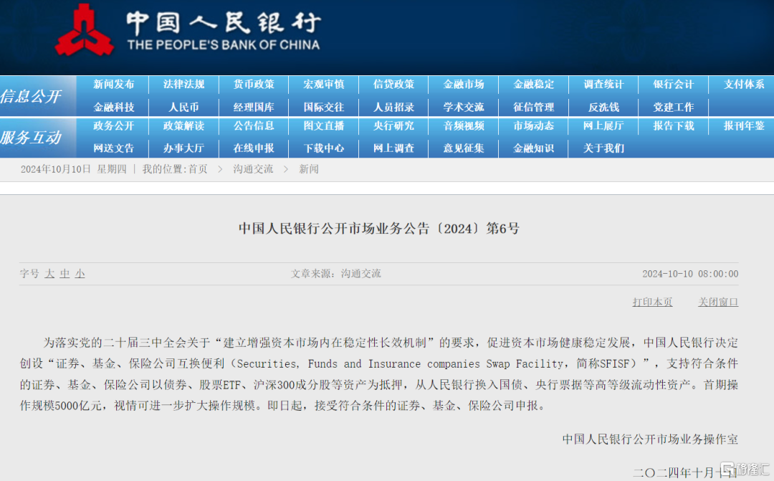Select 宏观审慎 in navigation
The image size is (774, 481).
coord(324,85)
